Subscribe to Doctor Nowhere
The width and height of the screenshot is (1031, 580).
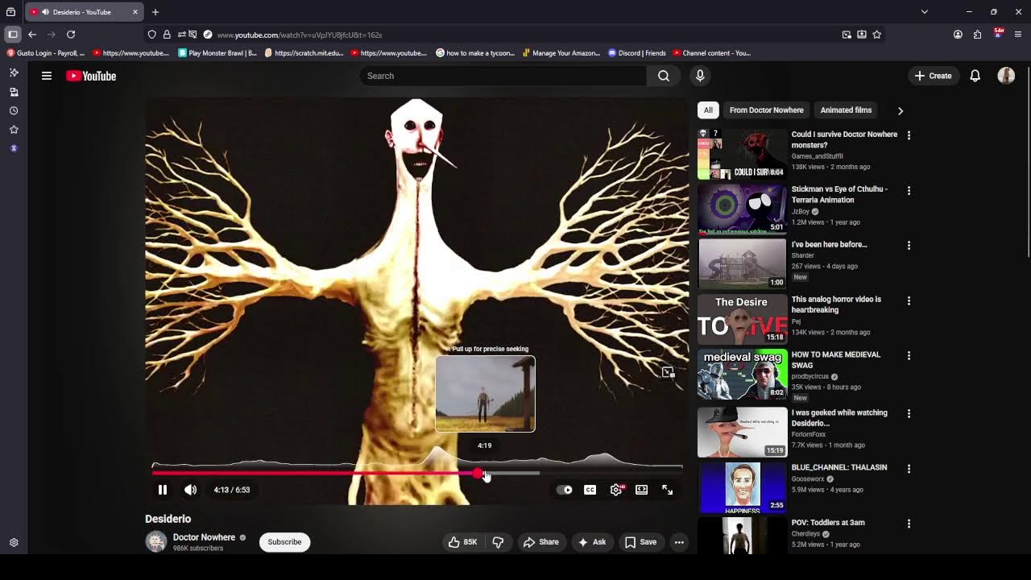[x=284, y=542]
